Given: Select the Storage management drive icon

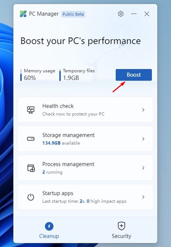Looking at the screenshot, I should click(x=31, y=139).
